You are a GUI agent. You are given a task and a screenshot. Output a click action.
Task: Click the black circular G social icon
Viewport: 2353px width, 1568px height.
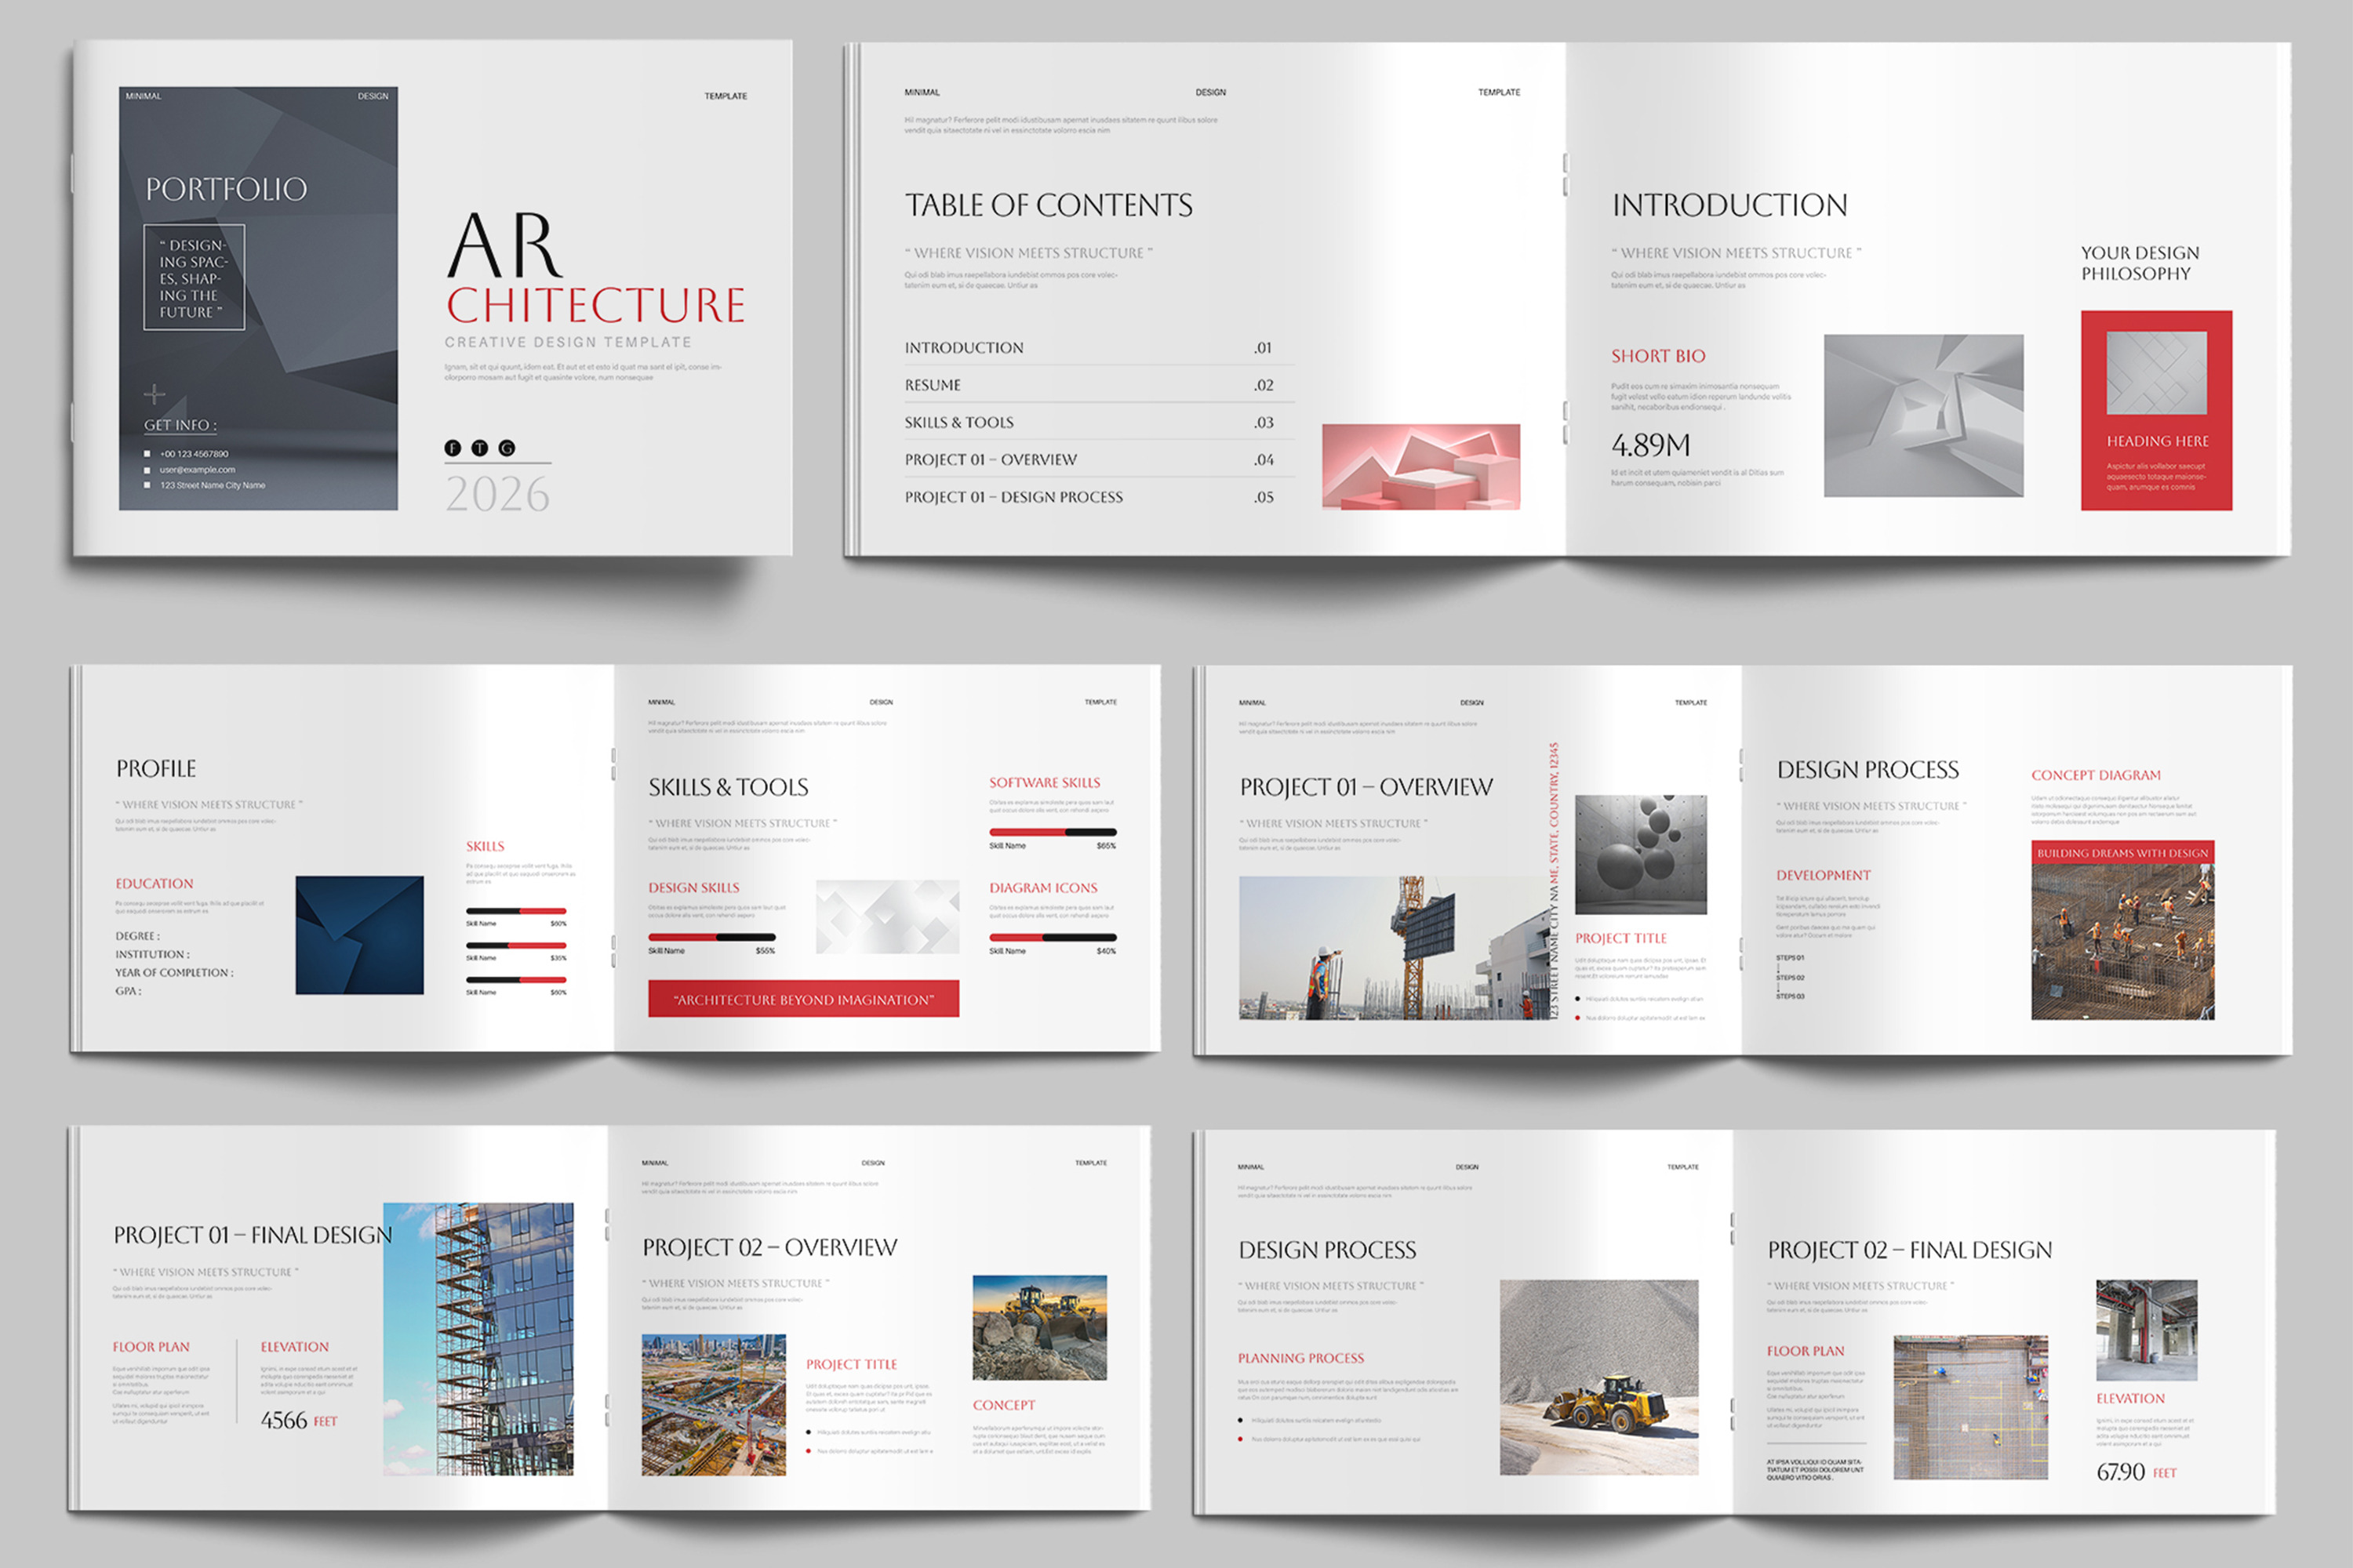pos(507,448)
